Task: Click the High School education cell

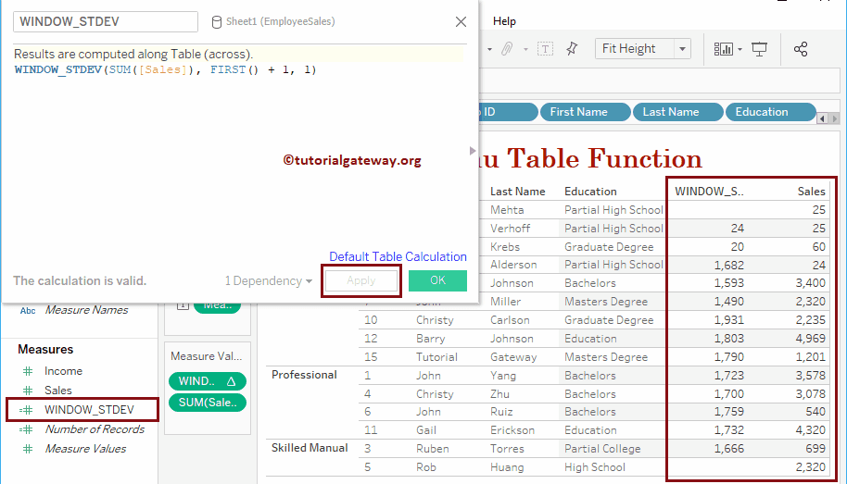Action: point(595,467)
